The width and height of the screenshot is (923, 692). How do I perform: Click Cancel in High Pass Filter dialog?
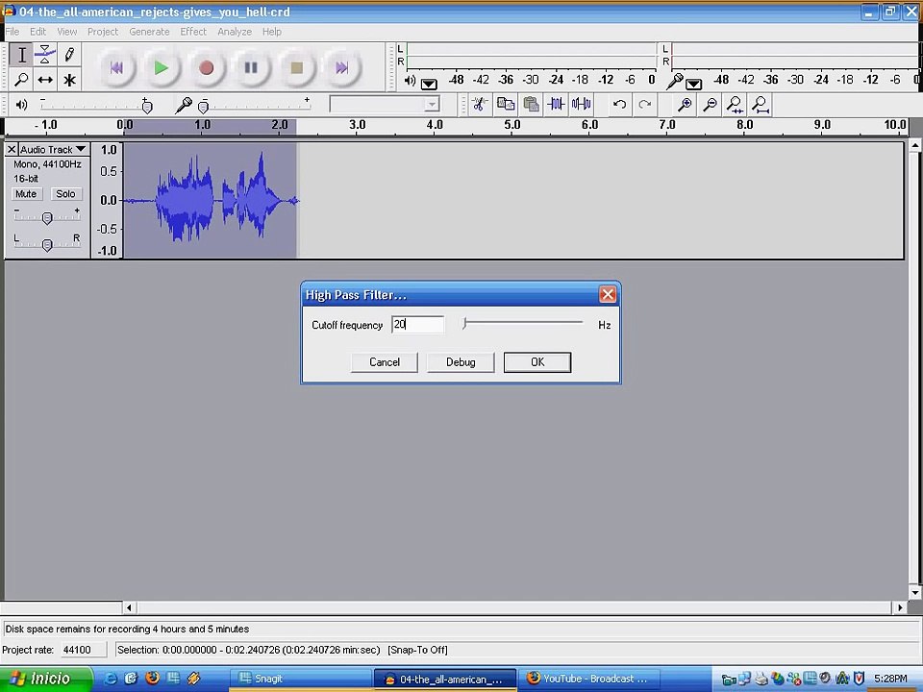pyautogui.click(x=385, y=362)
